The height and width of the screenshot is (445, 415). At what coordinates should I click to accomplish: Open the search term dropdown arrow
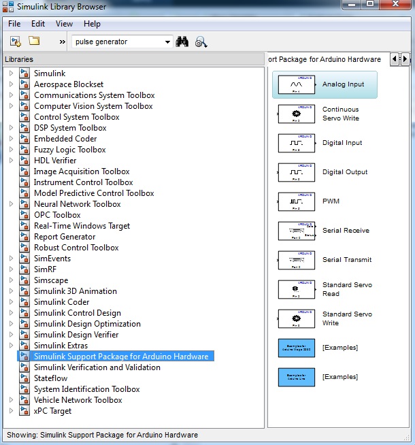coord(167,42)
